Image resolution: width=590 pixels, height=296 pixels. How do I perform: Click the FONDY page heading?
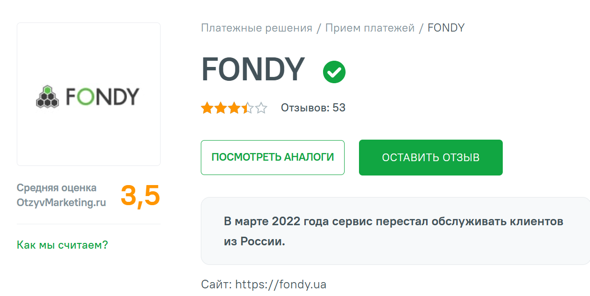253,70
